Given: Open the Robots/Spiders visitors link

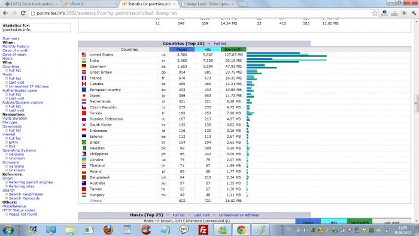Looking at the screenshot, I should (x=23, y=102).
